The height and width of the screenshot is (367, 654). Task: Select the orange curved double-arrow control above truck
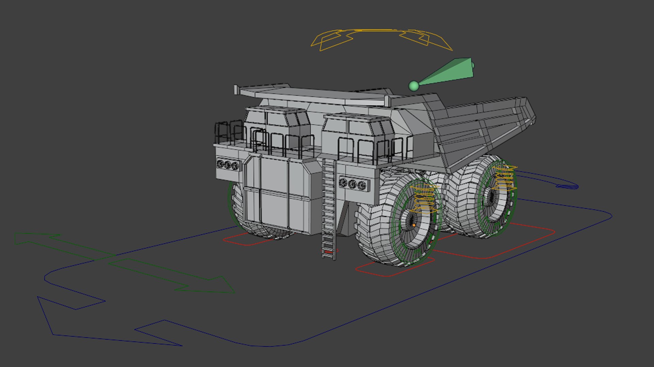[x=381, y=40]
